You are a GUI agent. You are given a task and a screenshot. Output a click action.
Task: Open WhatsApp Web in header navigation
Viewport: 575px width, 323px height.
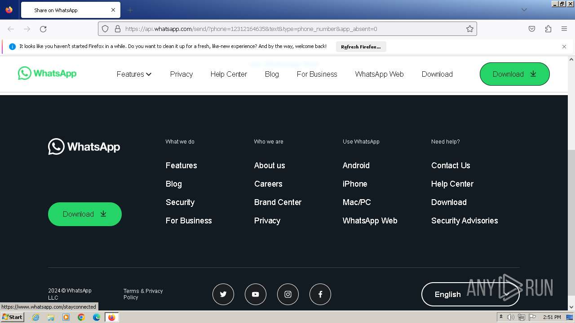pos(379,74)
